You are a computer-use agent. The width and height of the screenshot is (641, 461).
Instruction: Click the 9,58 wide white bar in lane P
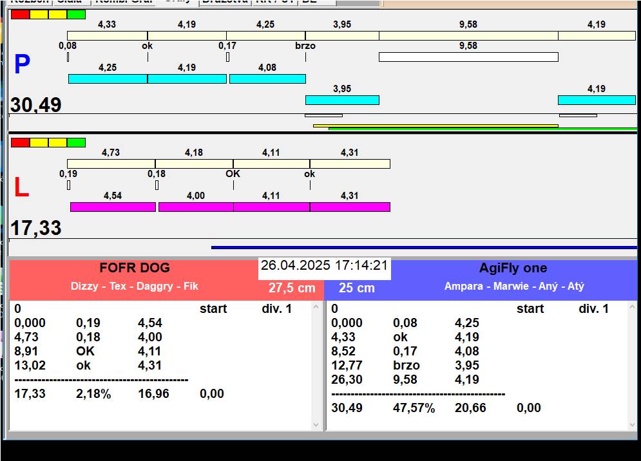468,57
